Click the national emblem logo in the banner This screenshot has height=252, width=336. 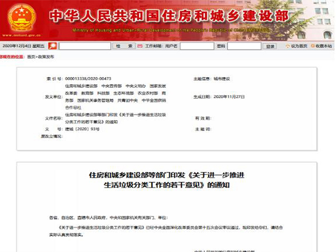coord(22,18)
